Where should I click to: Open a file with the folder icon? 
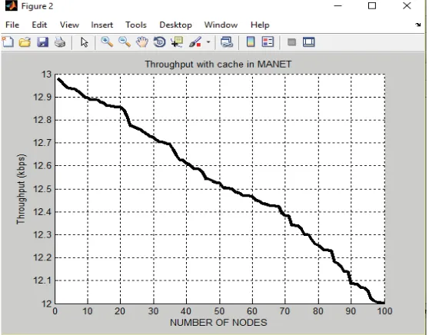tap(25, 42)
